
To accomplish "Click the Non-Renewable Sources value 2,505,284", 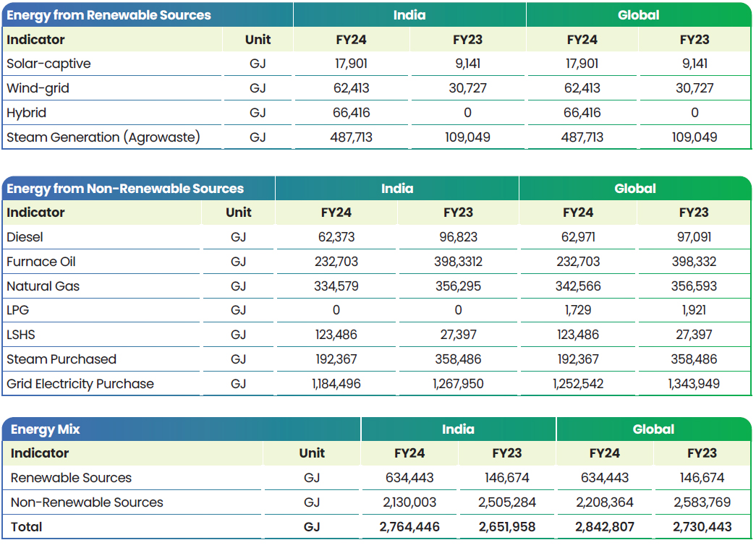I will 506,502.
